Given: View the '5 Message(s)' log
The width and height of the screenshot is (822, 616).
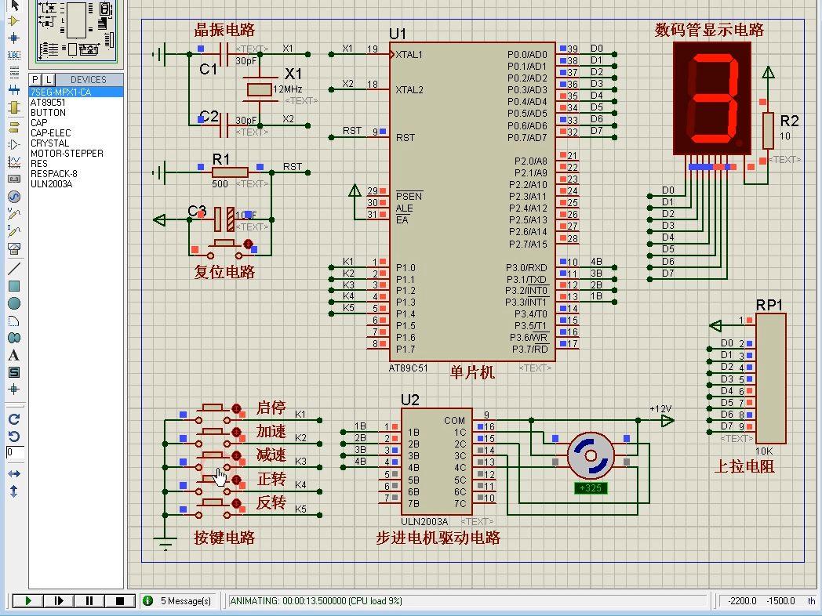Looking at the screenshot, I should pos(186,601).
